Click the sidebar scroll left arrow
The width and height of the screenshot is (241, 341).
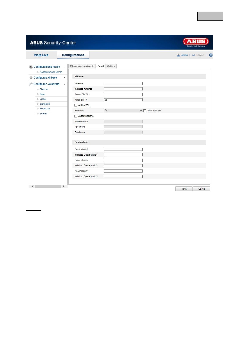pyautogui.click(x=33, y=186)
